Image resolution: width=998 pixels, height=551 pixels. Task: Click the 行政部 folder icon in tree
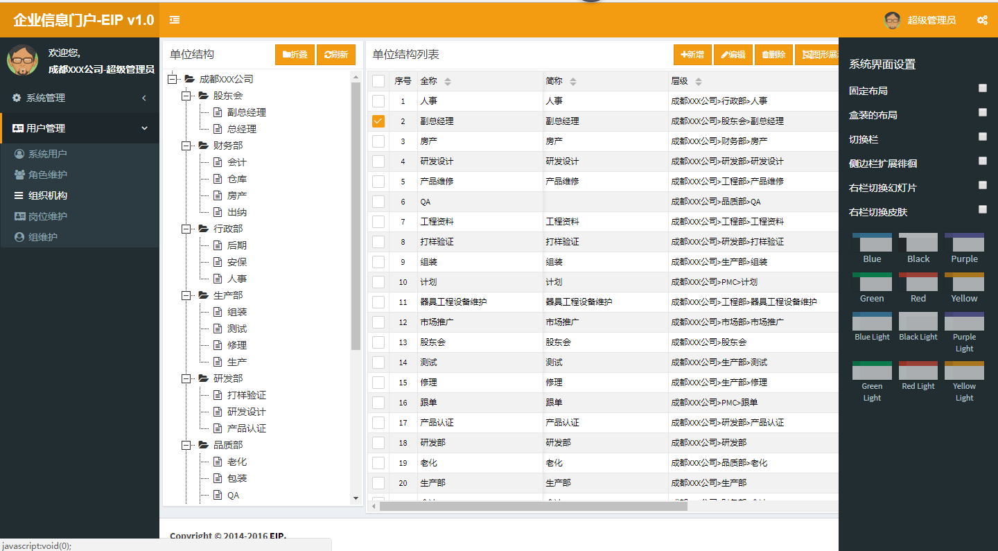[x=203, y=229]
